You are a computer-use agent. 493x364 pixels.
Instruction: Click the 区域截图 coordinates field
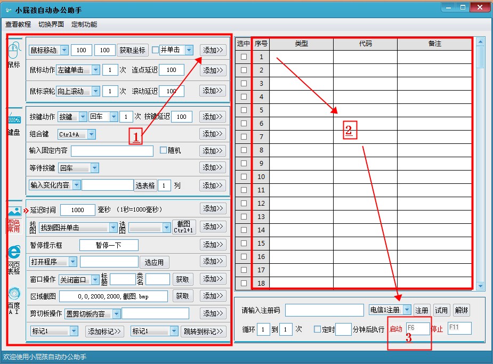[114, 296]
